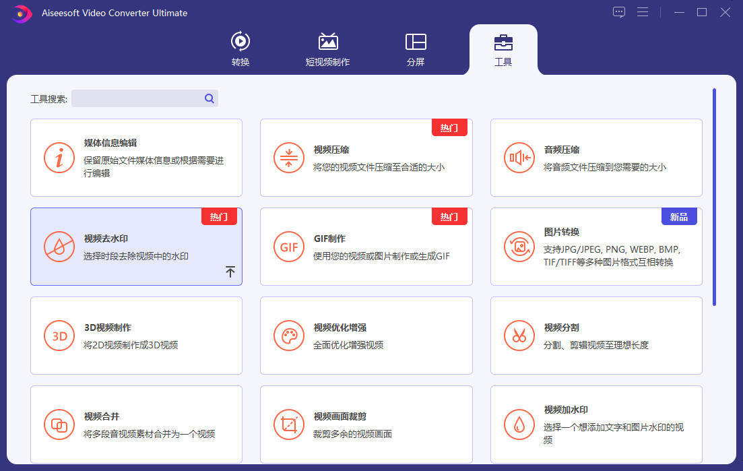Image resolution: width=743 pixels, height=471 pixels.
Task: Open the 图片转换 image converter tool
Action: 595,247
